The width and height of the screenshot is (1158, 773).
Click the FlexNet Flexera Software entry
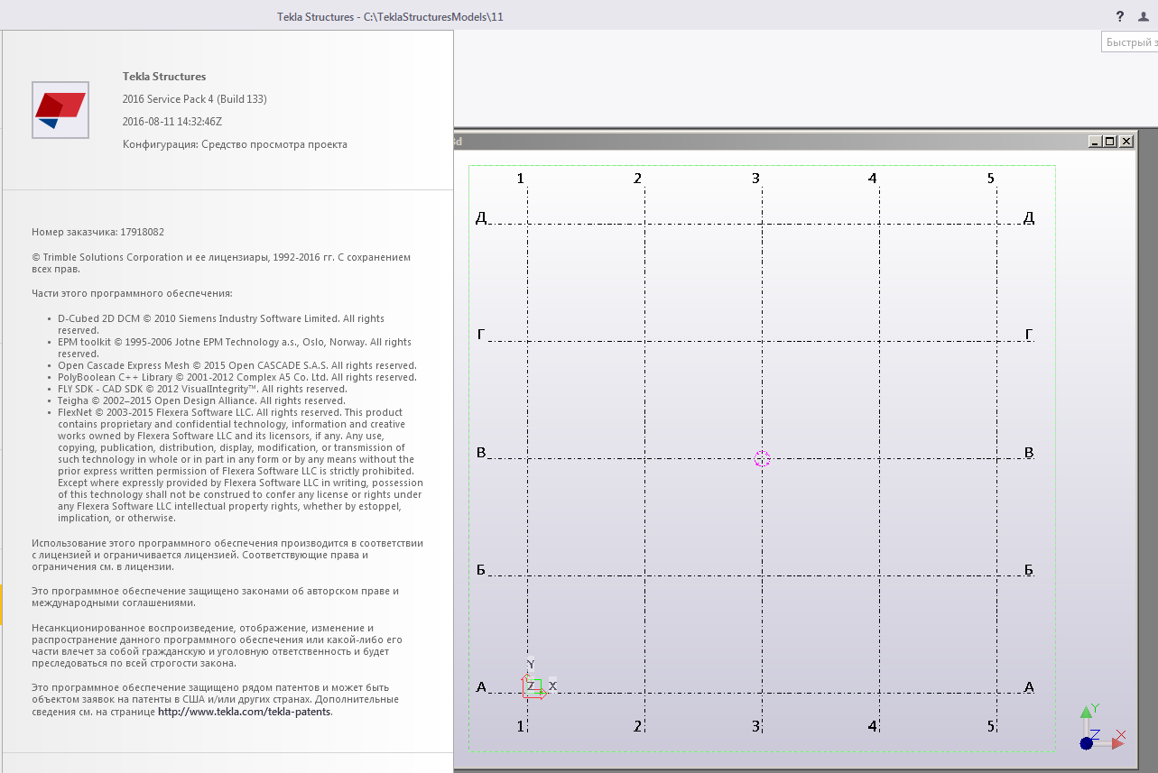coord(240,465)
